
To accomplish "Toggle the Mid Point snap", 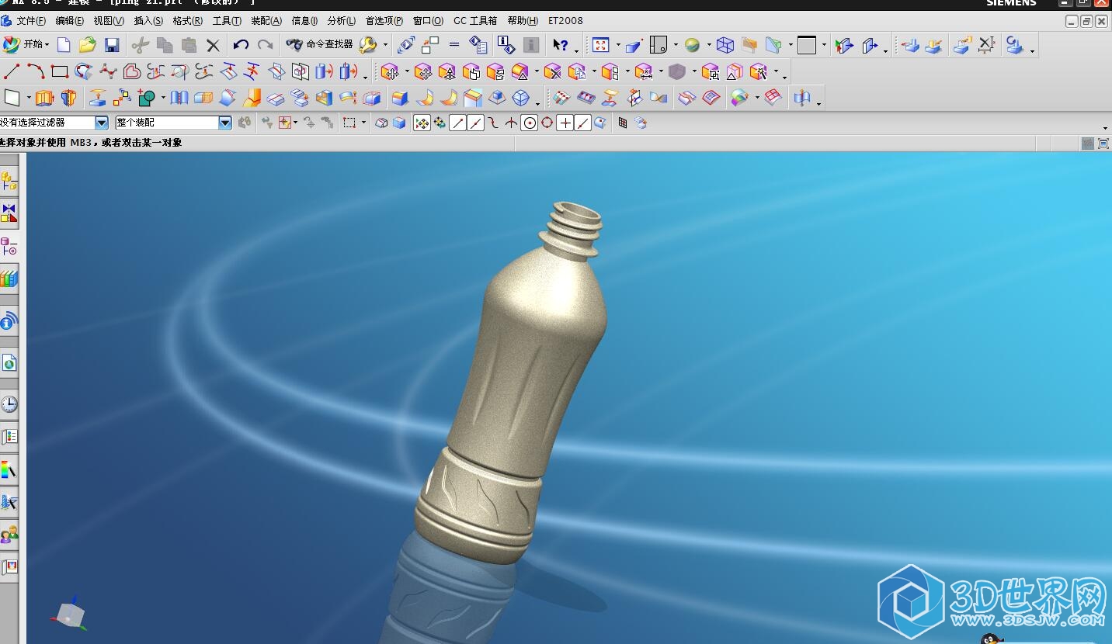I will (475, 123).
